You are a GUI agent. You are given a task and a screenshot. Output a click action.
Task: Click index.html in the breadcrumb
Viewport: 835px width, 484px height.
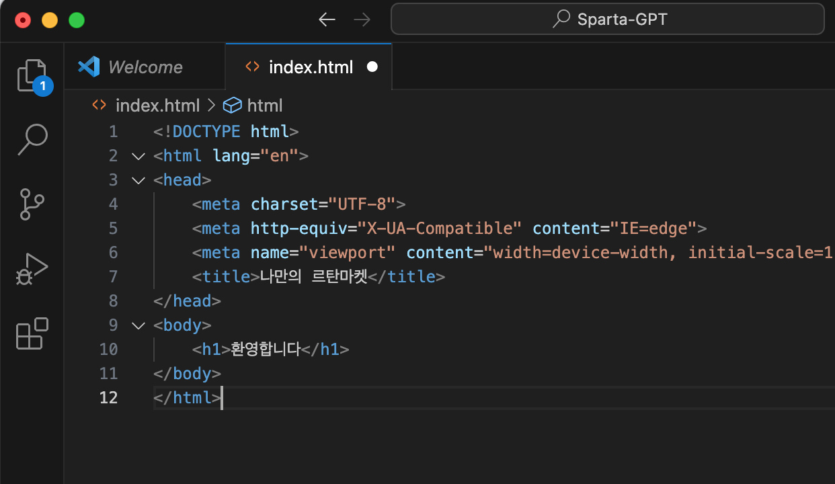tap(157, 106)
